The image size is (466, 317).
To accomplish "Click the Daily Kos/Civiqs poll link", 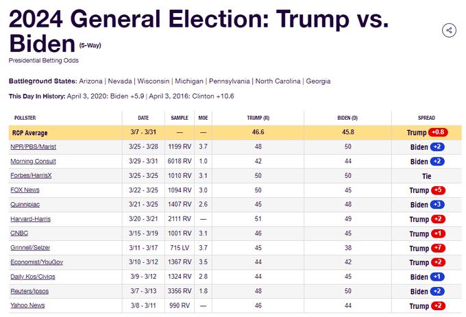I will [33, 277].
